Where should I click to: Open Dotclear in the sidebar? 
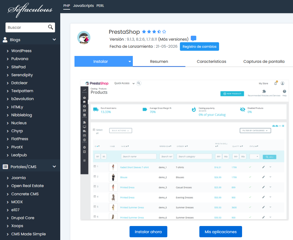pyautogui.click(x=19, y=83)
